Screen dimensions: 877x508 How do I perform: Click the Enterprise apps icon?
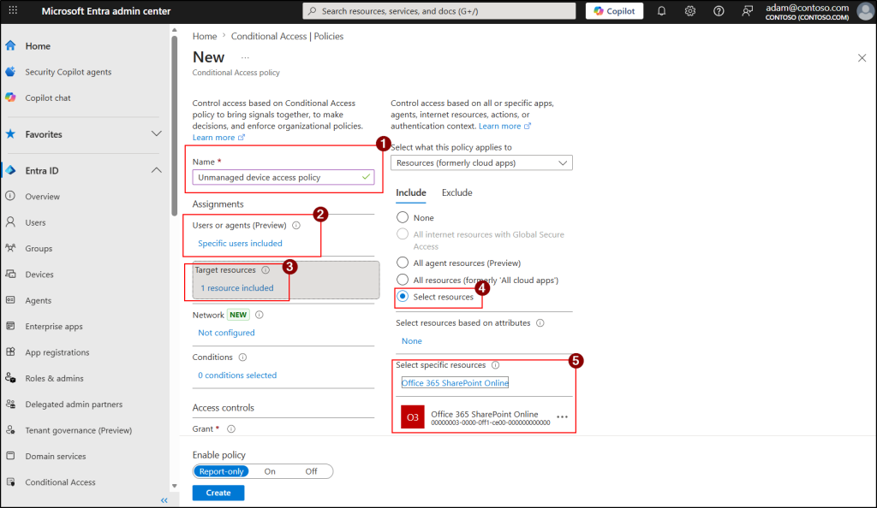pyautogui.click(x=10, y=326)
